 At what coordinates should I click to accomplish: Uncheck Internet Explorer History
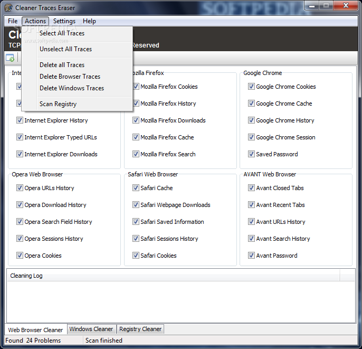click(x=20, y=120)
